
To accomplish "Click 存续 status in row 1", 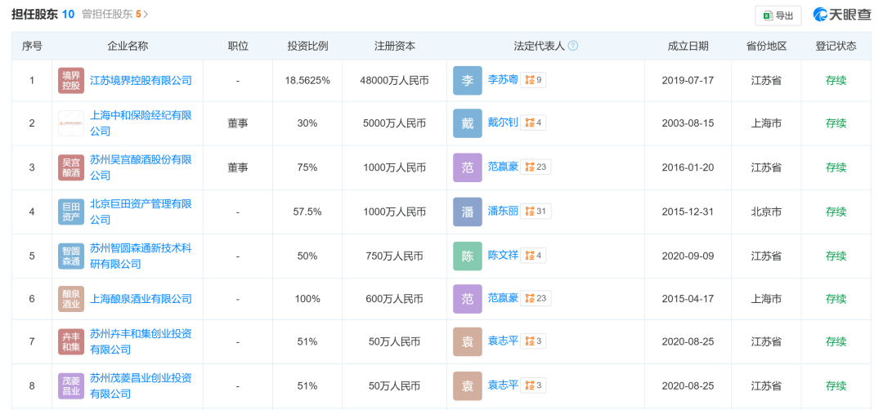I will [x=836, y=80].
